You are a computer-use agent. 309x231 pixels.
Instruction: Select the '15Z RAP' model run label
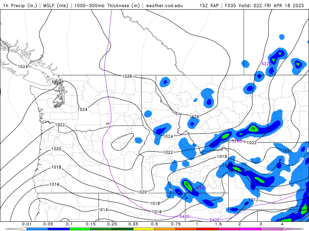[209, 5]
